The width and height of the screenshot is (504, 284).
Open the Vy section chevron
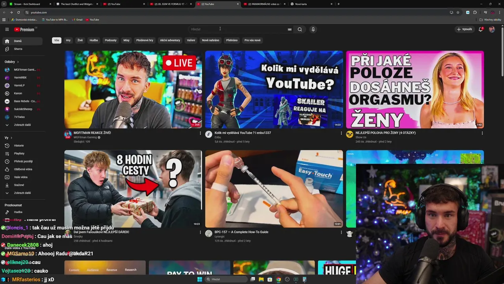tap(11, 138)
